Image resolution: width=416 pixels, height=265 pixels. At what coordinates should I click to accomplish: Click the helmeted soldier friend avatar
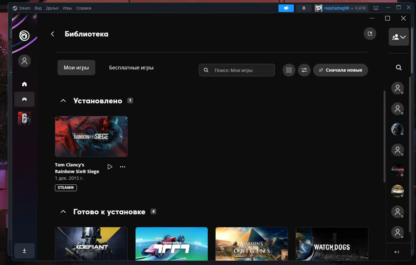point(397,129)
